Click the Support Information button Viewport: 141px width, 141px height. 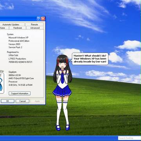20,93
